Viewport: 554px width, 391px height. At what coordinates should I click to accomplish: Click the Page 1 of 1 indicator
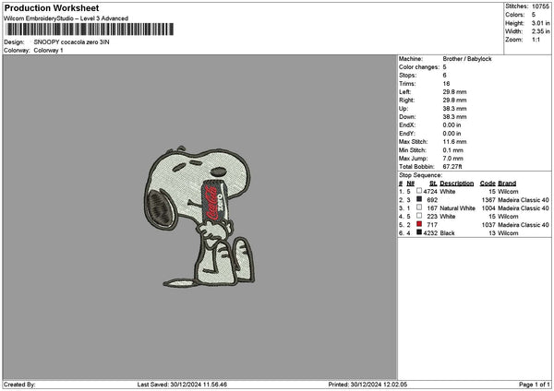pos(535,385)
